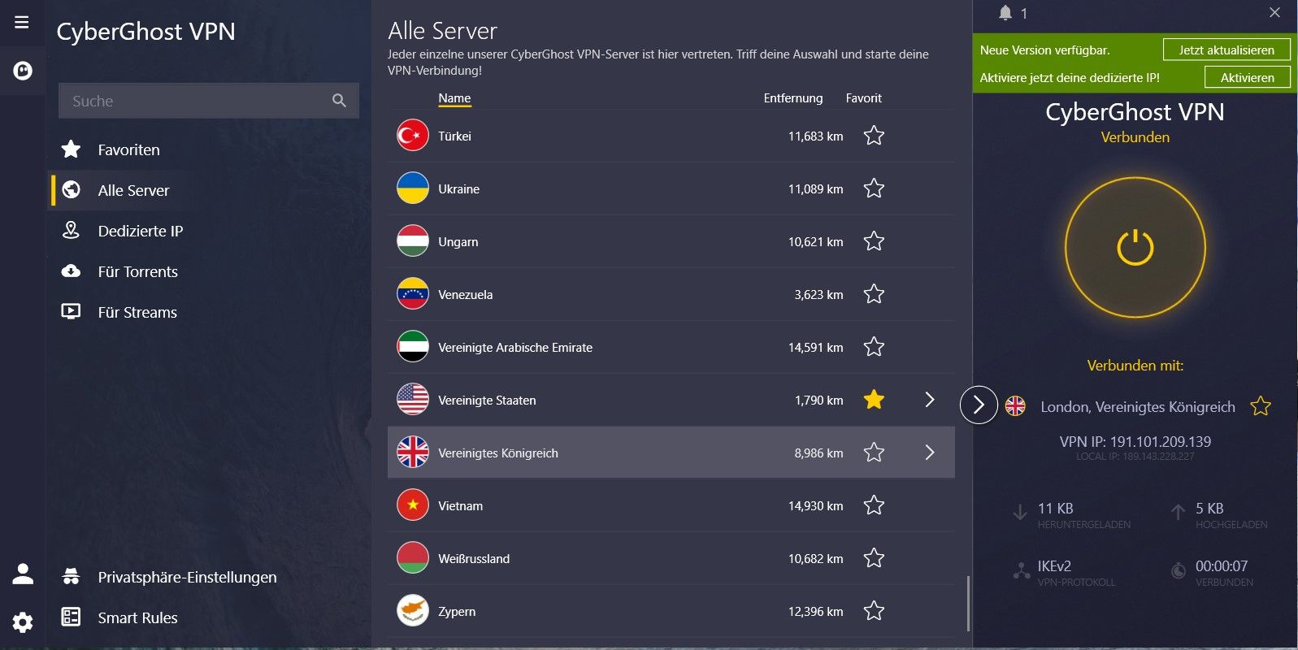This screenshot has width=1298, height=650.
Task: Favorite the Türkei server
Action: [874, 136]
